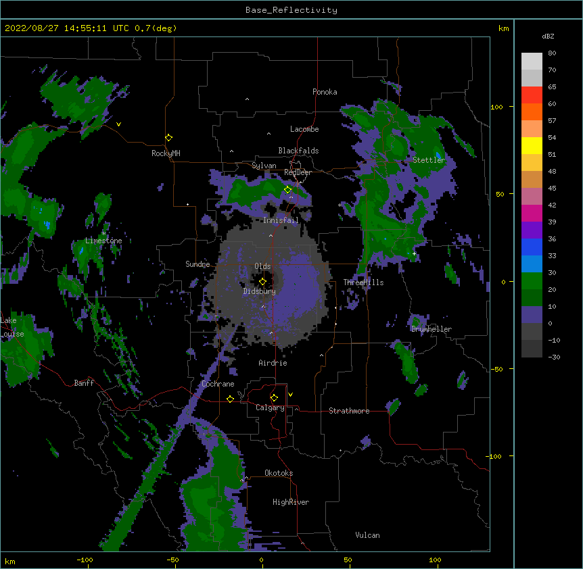Image resolution: width=583 pixels, height=569 pixels.
Task: Click the 80 value in the dBZ legend
Action: point(552,53)
